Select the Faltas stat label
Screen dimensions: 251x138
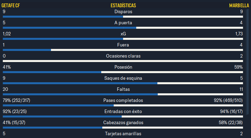pyautogui.click(x=123, y=89)
